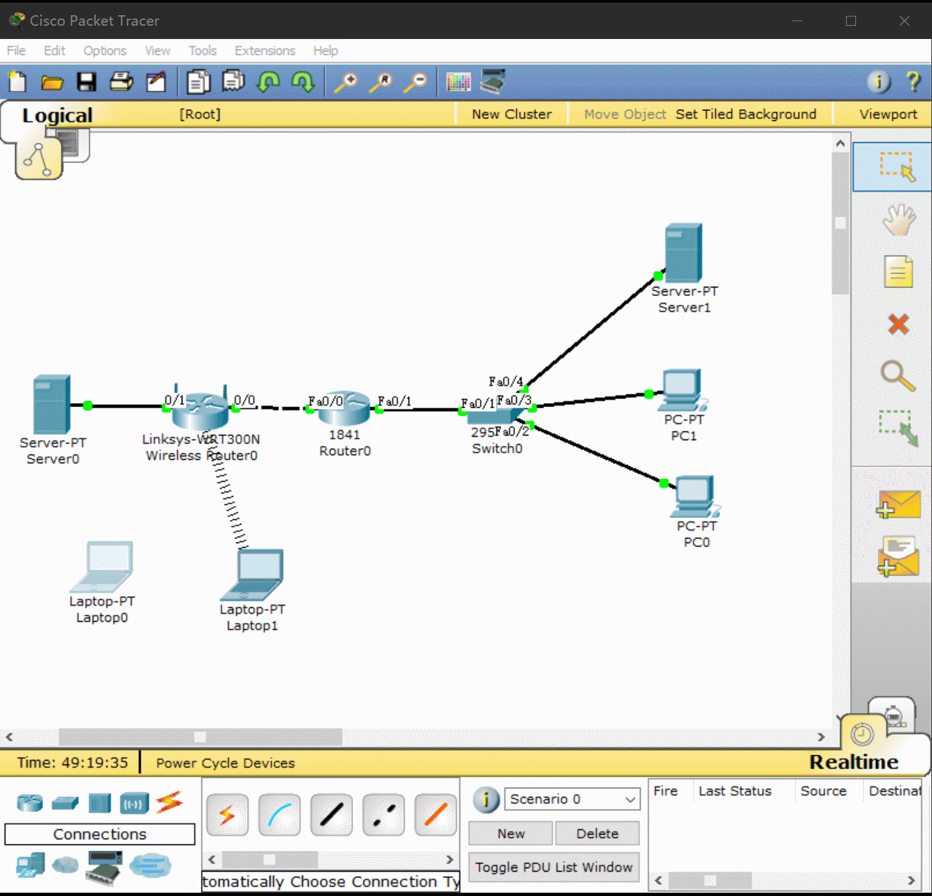Viewport: 932px width, 896px height.
Task: Open the Tools menu
Action: tap(202, 50)
